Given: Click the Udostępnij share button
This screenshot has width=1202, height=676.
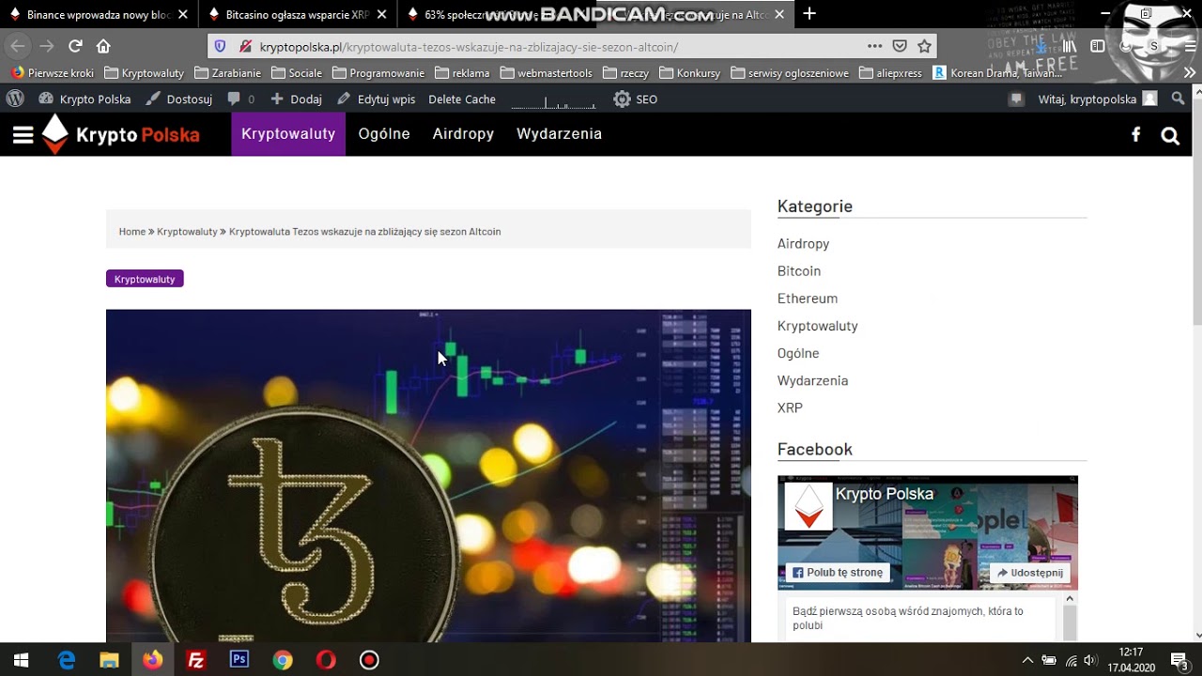Looking at the screenshot, I should coord(1030,573).
